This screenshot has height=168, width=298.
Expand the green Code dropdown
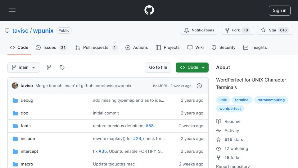click(192, 68)
